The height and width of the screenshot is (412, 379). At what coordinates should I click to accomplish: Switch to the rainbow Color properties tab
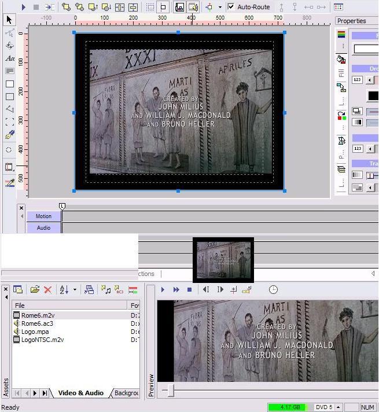(x=341, y=34)
